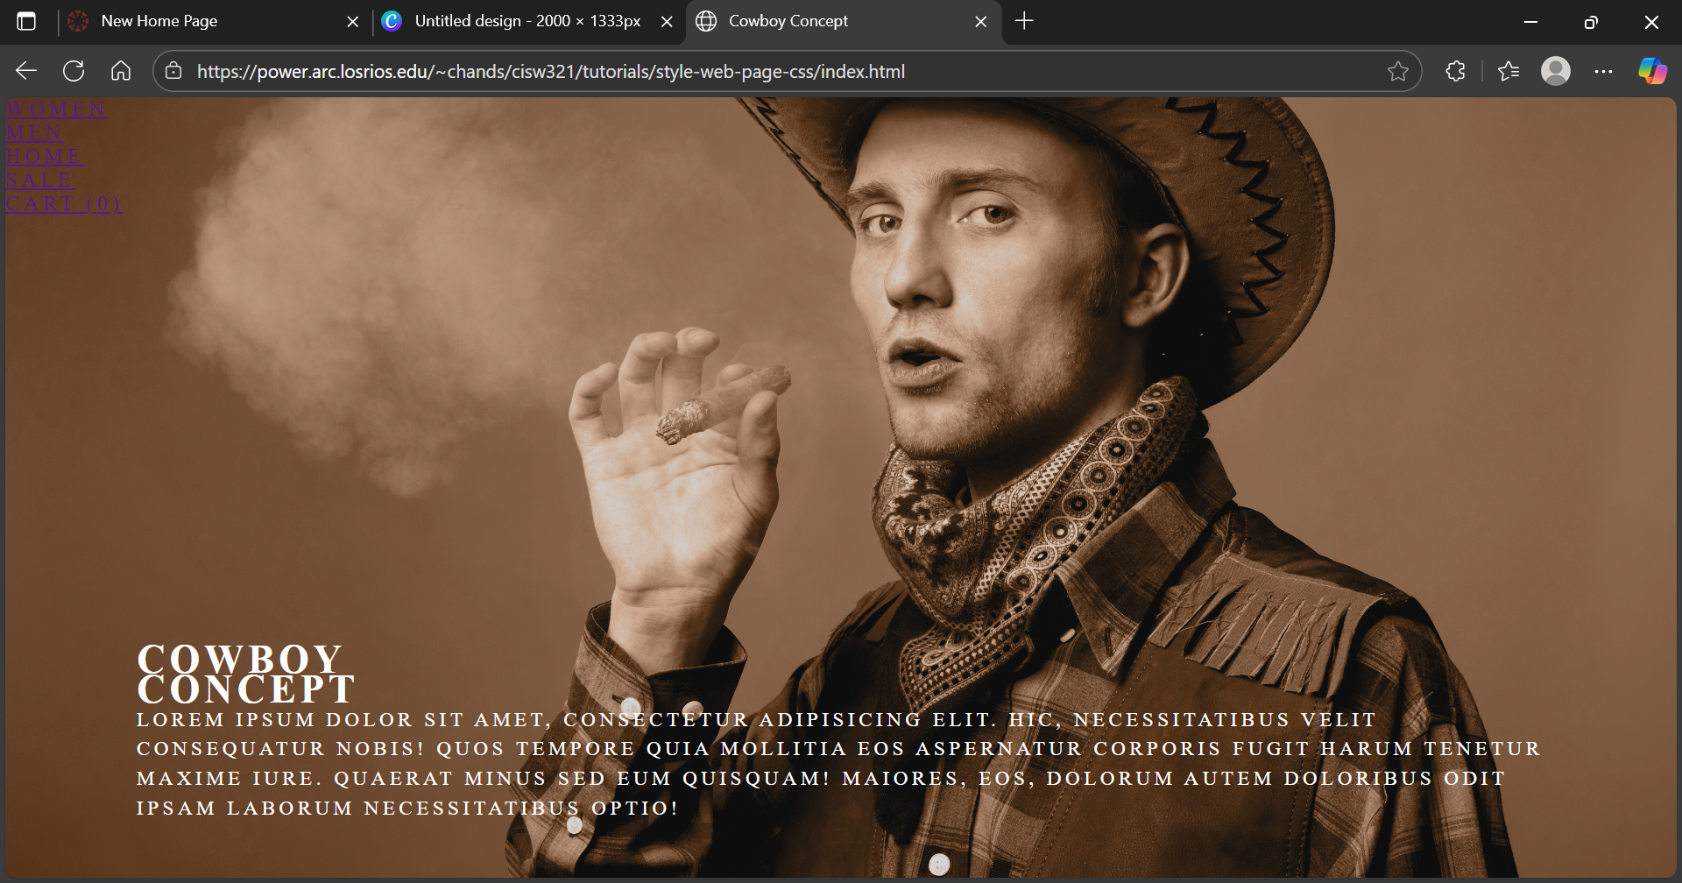Click the browser Back arrow
Screen dimensions: 1682x883
point(26,71)
